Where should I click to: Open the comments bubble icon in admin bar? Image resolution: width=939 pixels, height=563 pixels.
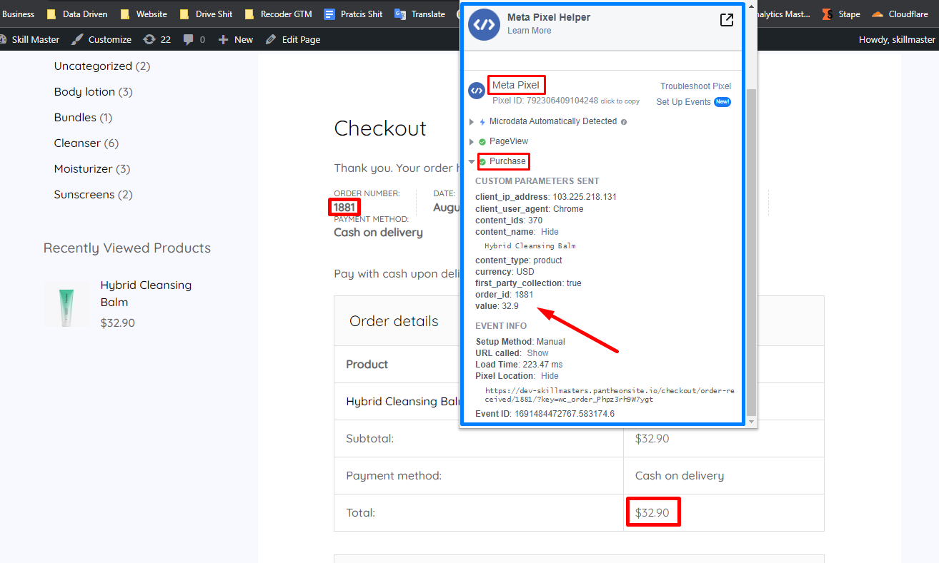point(189,39)
